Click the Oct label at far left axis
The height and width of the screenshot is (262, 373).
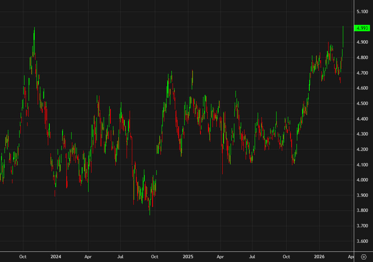(23, 256)
